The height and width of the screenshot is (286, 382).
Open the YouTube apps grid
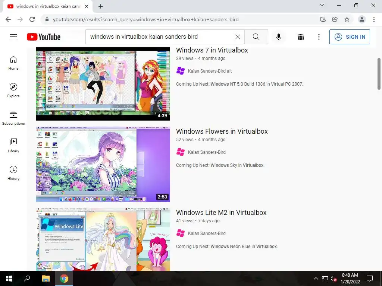301,37
